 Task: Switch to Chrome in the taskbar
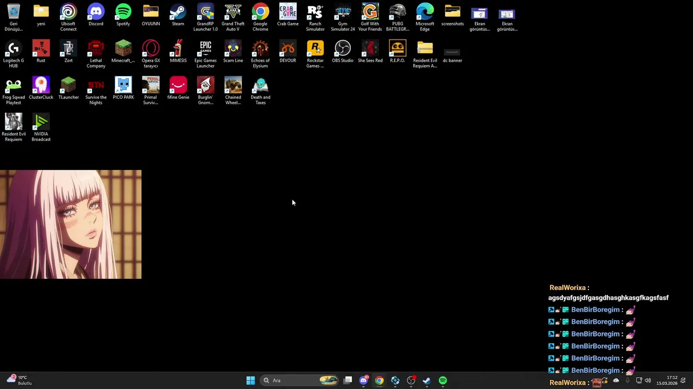click(380, 380)
